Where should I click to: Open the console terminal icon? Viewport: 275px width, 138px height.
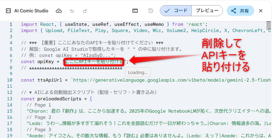135,11
